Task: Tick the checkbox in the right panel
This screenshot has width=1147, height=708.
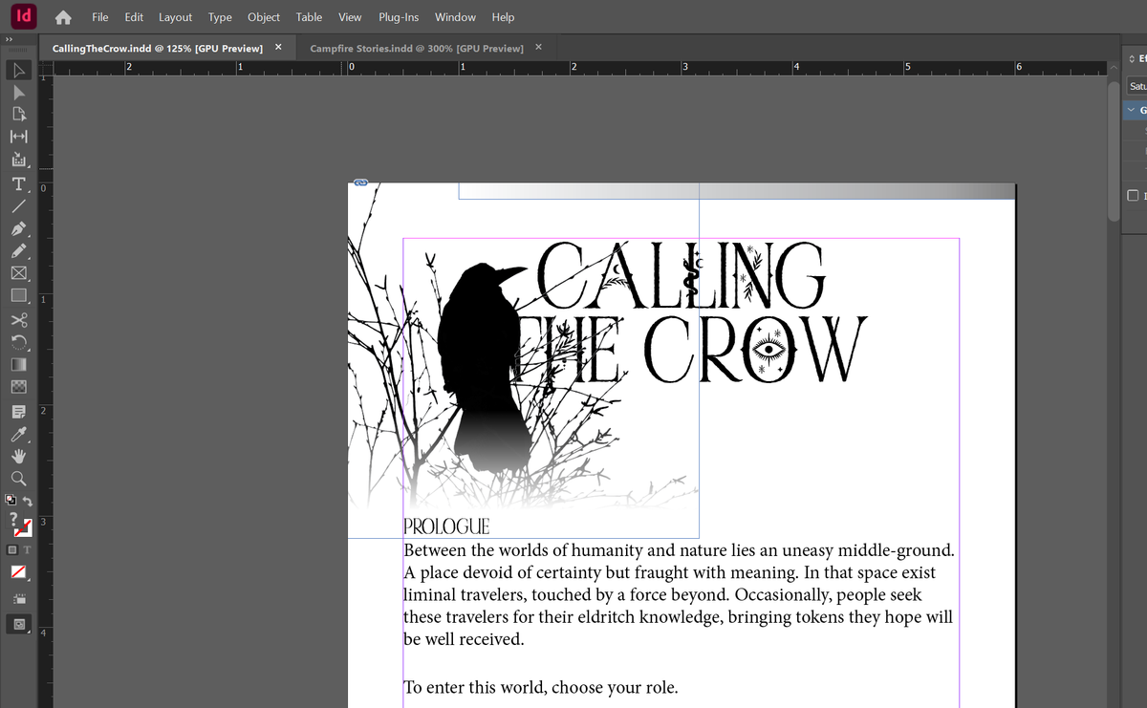Action: pyautogui.click(x=1133, y=196)
